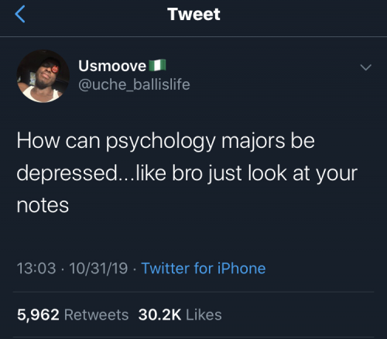Tap the Tweet header title
This screenshot has width=387, height=339.
[x=193, y=14]
